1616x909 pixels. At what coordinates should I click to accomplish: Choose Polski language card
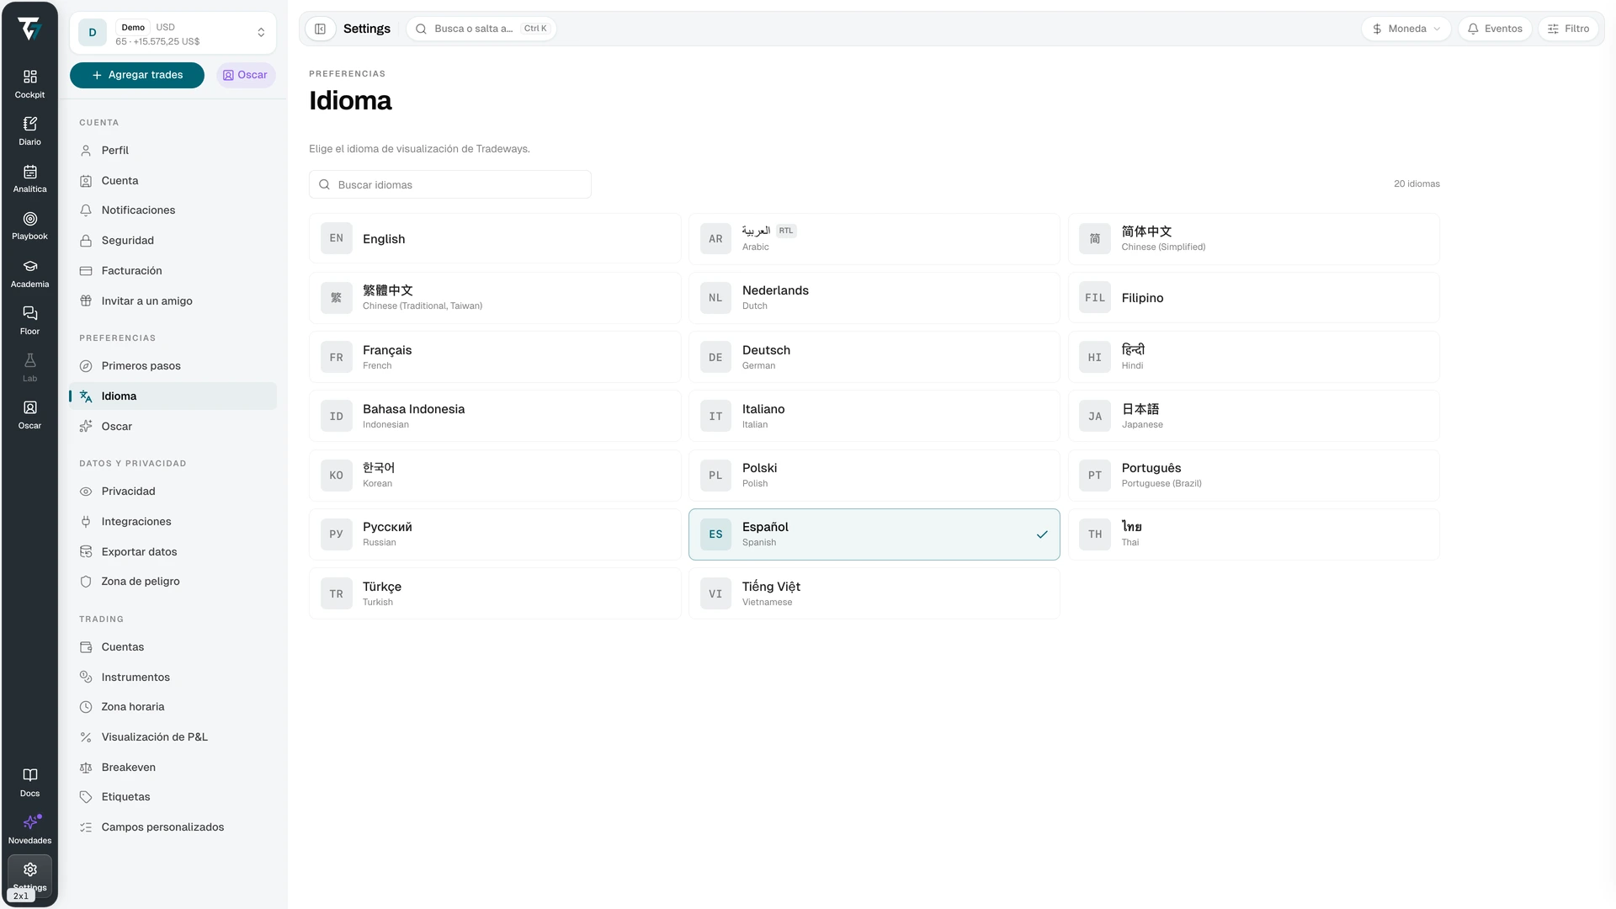coord(874,476)
